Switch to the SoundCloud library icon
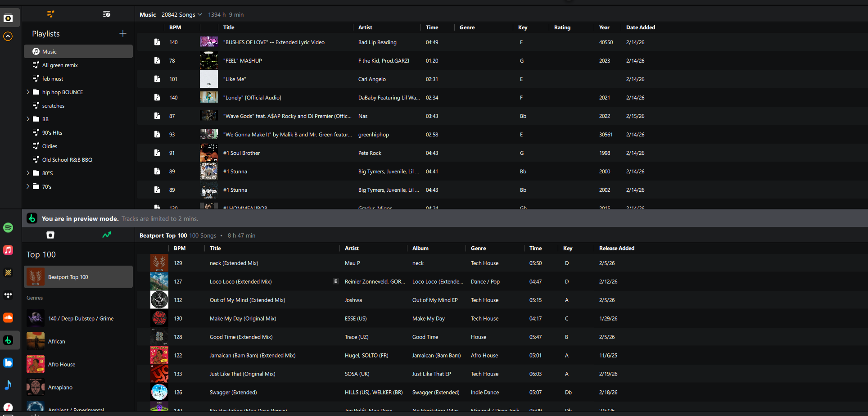This screenshot has height=416, width=868. 8,318
